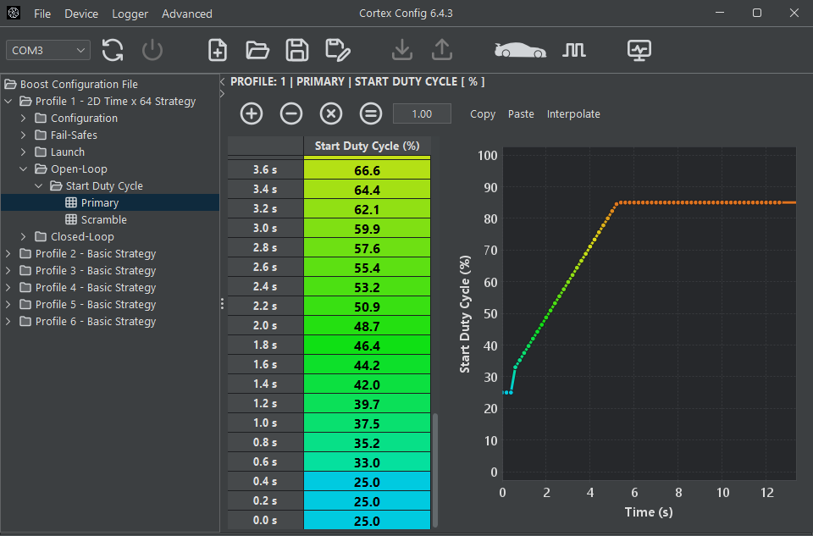Open the File menu

pos(42,14)
